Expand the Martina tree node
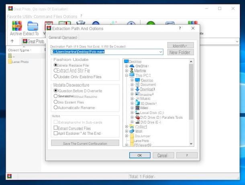The image size is (245, 185). 127,71
